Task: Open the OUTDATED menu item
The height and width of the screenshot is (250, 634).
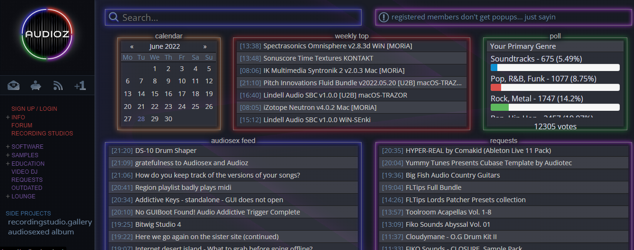Action: [27, 188]
